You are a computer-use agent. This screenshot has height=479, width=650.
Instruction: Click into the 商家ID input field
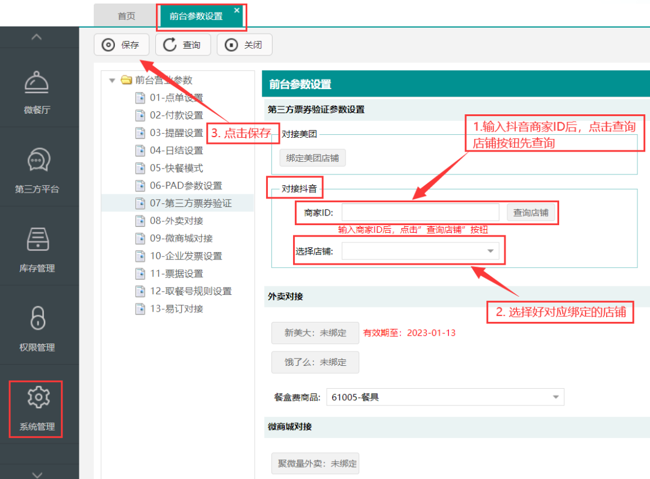tap(420, 212)
